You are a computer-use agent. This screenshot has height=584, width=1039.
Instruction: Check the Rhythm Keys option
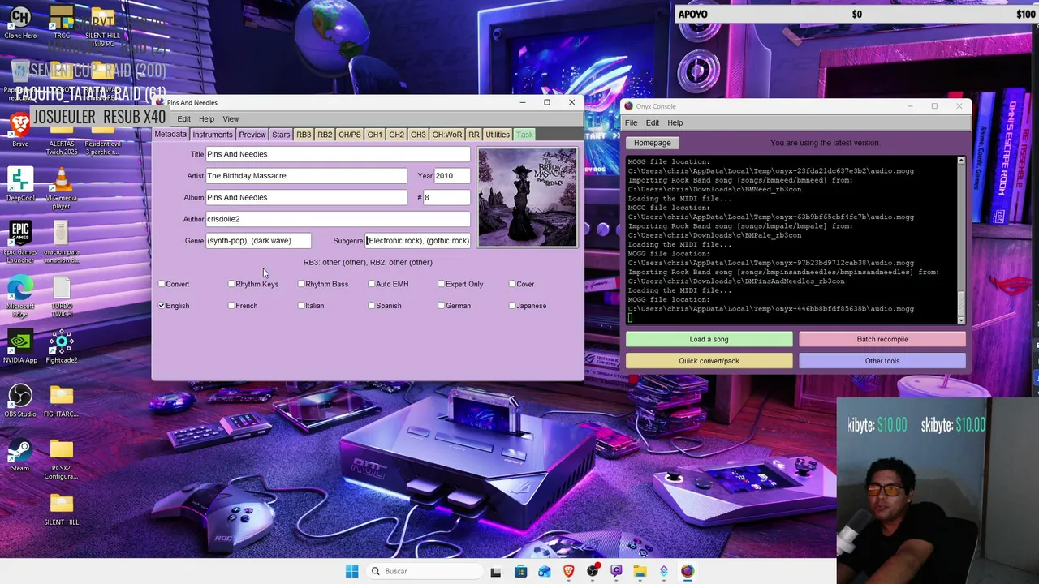click(232, 284)
